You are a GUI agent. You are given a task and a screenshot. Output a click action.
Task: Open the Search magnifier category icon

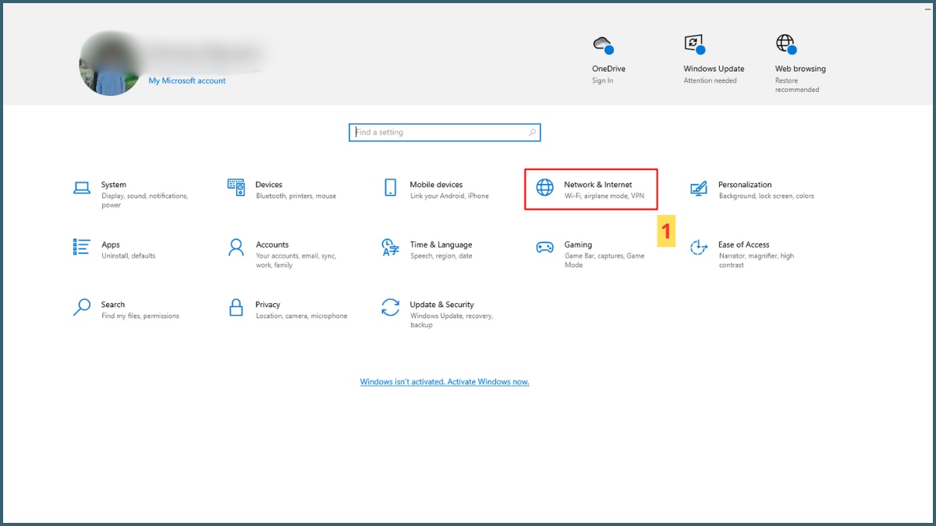81,307
